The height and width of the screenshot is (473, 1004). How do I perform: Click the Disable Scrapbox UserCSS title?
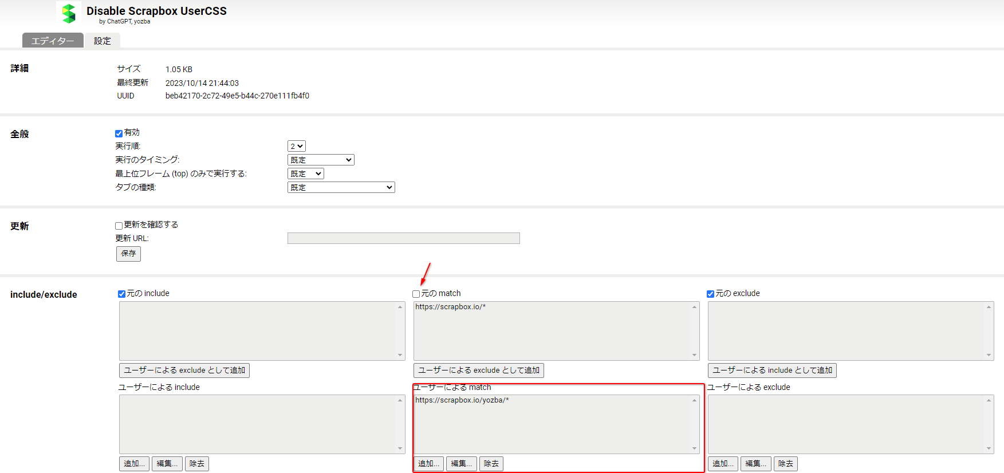(x=156, y=11)
